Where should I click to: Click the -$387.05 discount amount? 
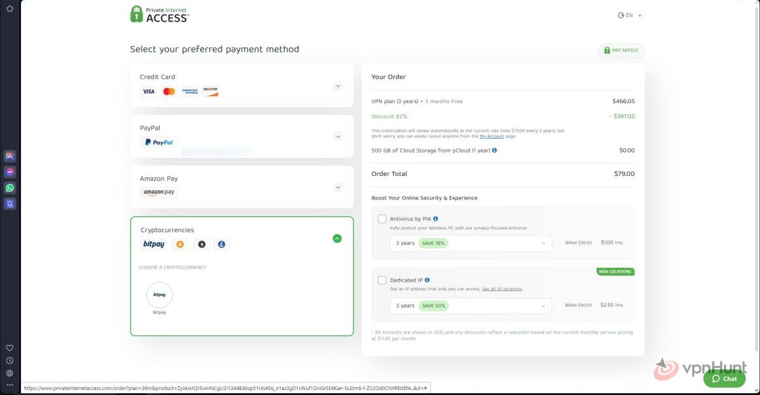tap(622, 116)
